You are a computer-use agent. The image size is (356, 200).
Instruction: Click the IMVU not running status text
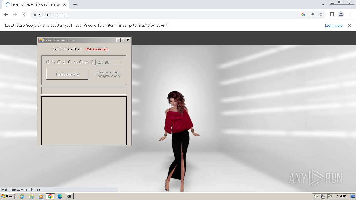[97, 49]
